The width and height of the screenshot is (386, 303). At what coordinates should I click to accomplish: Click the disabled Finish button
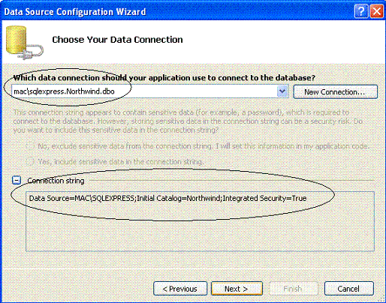click(x=293, y=289)
